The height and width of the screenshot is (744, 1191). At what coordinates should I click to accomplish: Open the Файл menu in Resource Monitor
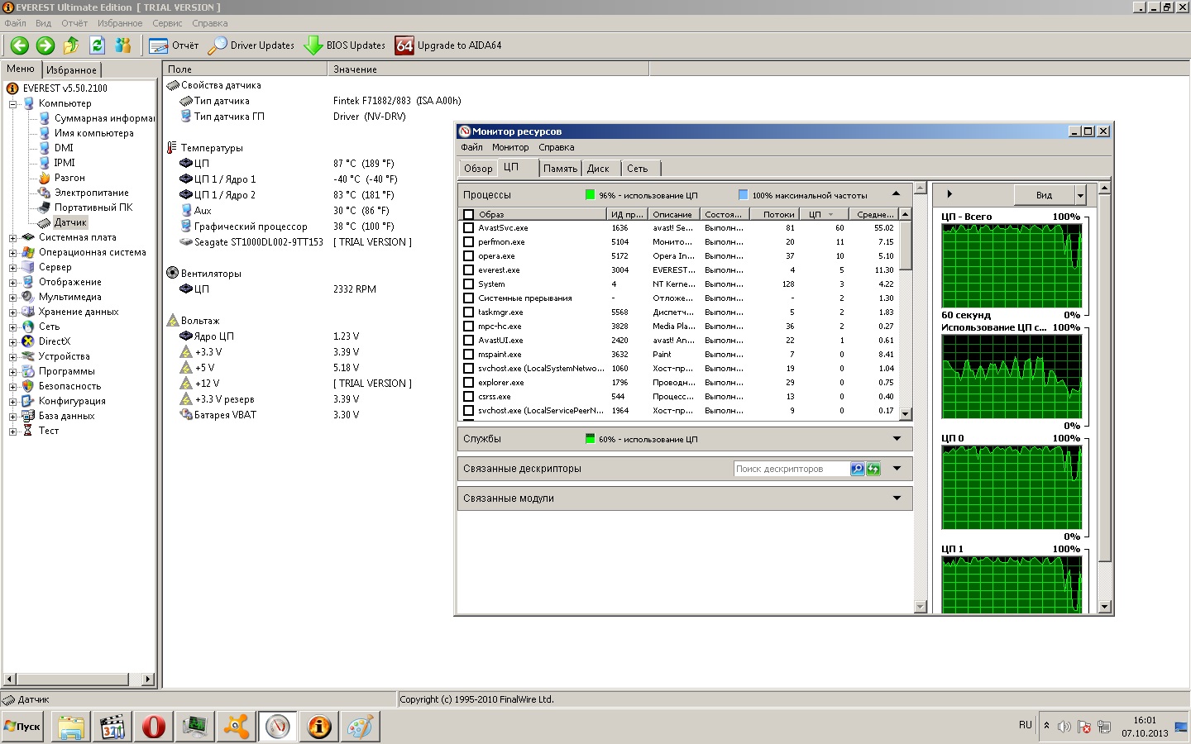471,147
